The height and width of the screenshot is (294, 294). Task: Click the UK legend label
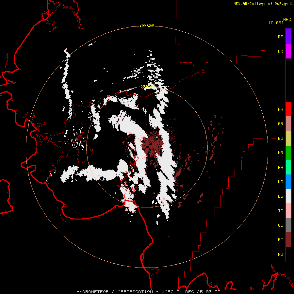[280, 51]
